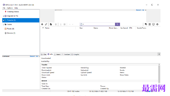Click the device screen toolbar icon
The height and width of the screenshot is (96, 170).
click(x=153, y=24)
